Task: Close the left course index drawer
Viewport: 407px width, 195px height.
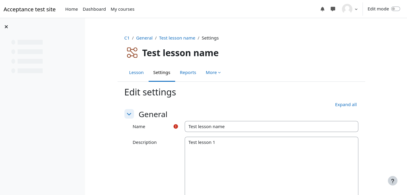Action: coord(6,27)
